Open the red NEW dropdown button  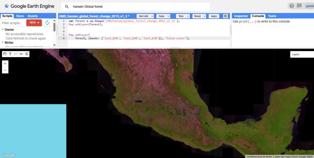(x=34, y=23)
